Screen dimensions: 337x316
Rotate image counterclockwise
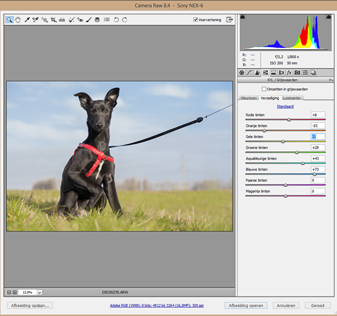pyautogui.click(x=116, y=20)
